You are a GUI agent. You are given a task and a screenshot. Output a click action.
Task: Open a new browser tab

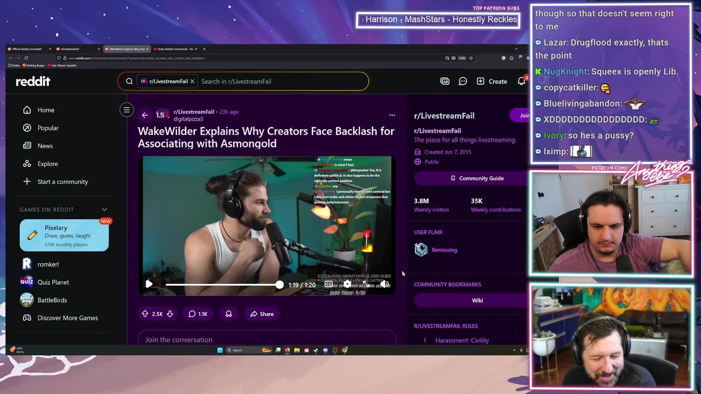click(204, 49)
